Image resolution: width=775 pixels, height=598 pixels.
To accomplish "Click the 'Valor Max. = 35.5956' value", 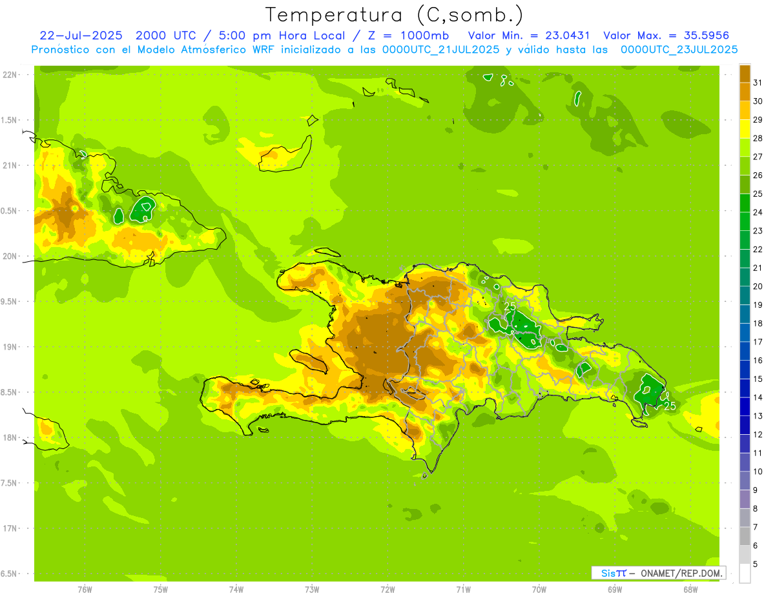I will click(666, 35).
